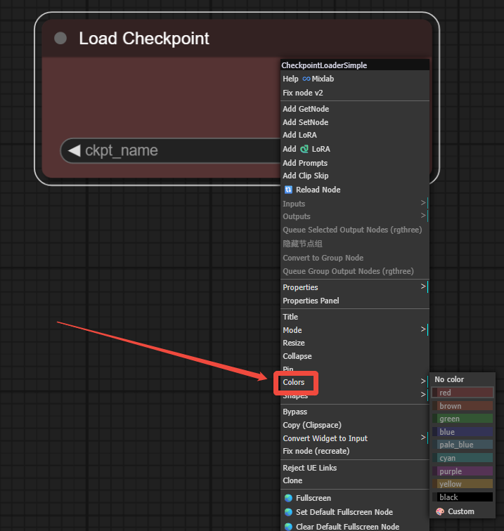Click the Clear Default Fullscreen Node icon
The image size is (504, 531).
(x=288, y=526)
